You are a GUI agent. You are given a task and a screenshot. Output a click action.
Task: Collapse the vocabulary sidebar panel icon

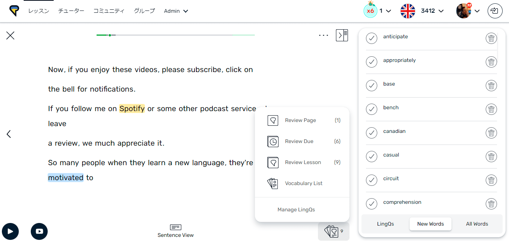pos(342,35)
